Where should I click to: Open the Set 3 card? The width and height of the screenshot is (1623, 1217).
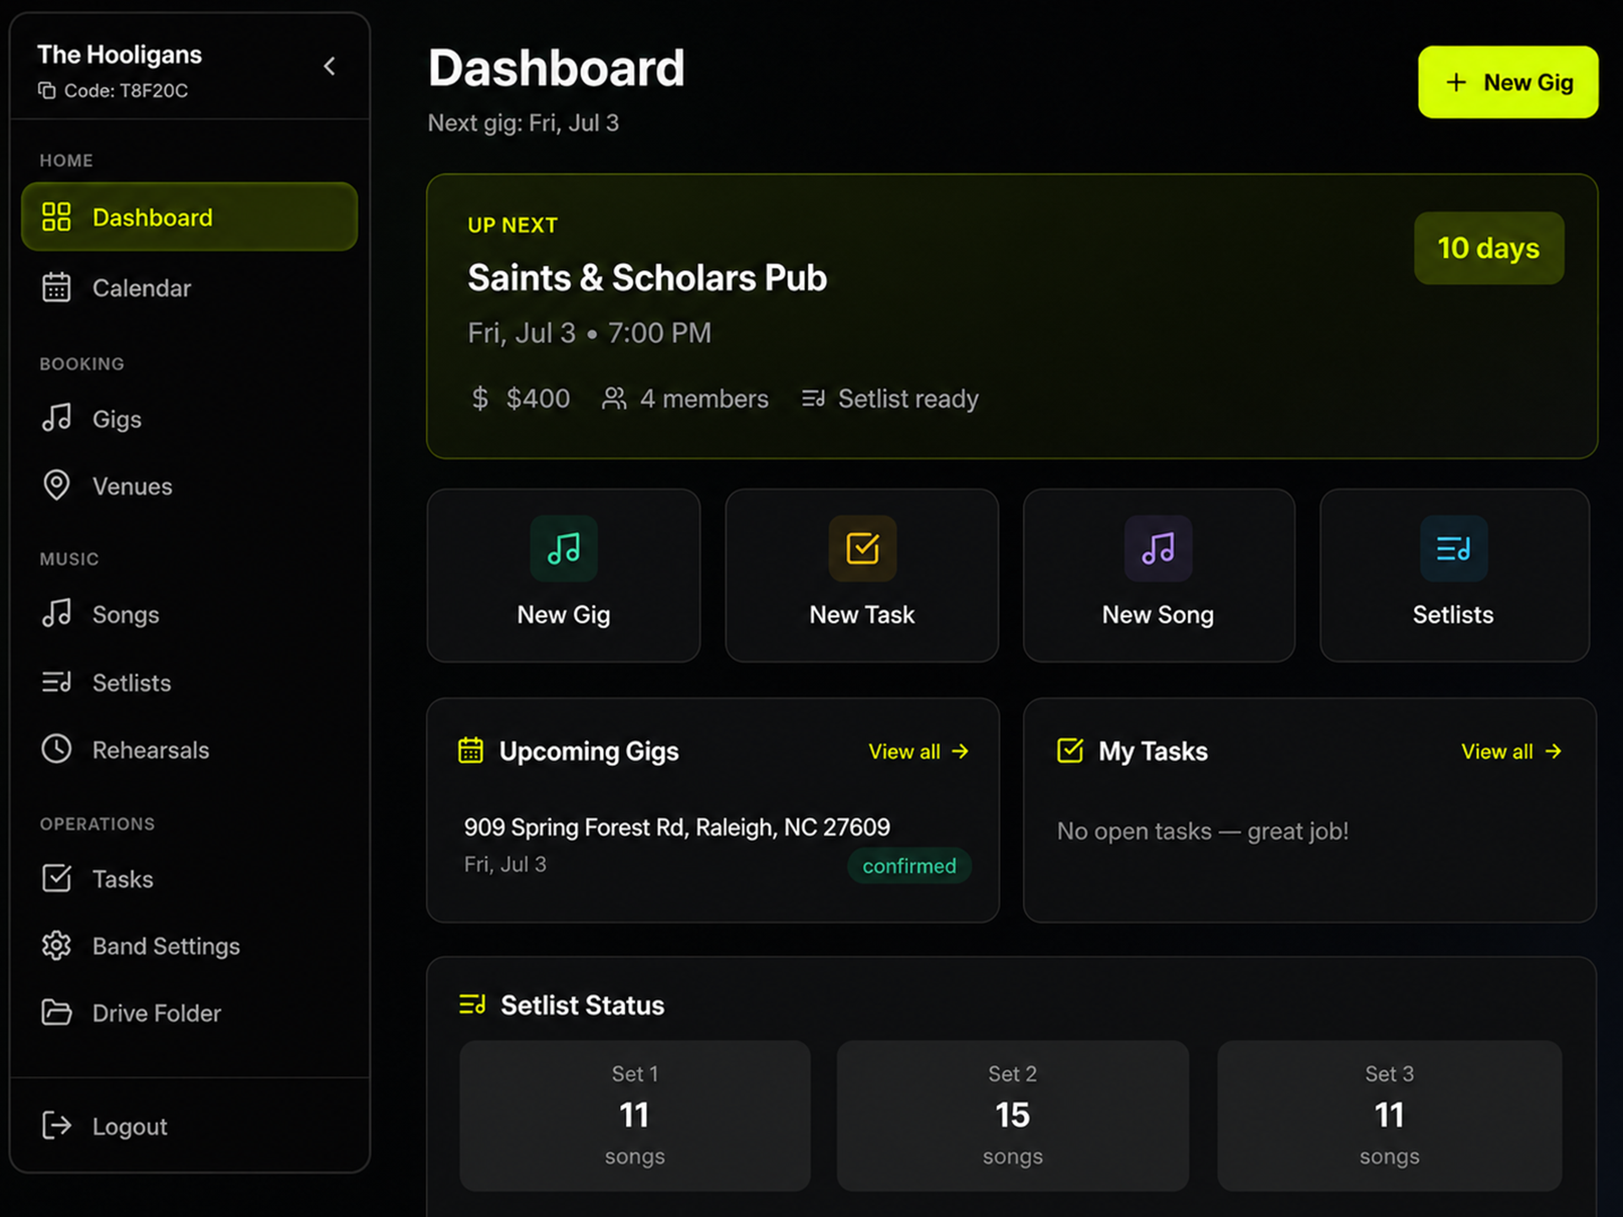pyautogui.click(x=1389, y=1115)
